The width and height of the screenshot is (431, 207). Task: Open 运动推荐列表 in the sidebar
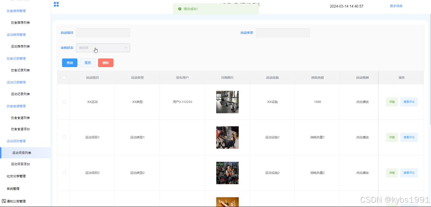coord(21,47)
